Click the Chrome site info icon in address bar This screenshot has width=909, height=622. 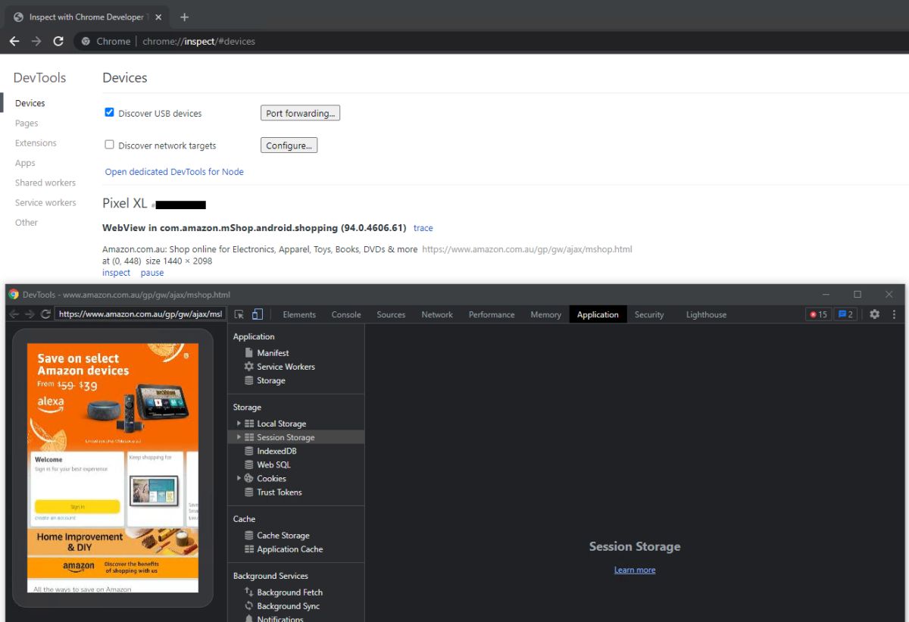tap(86, 41)
